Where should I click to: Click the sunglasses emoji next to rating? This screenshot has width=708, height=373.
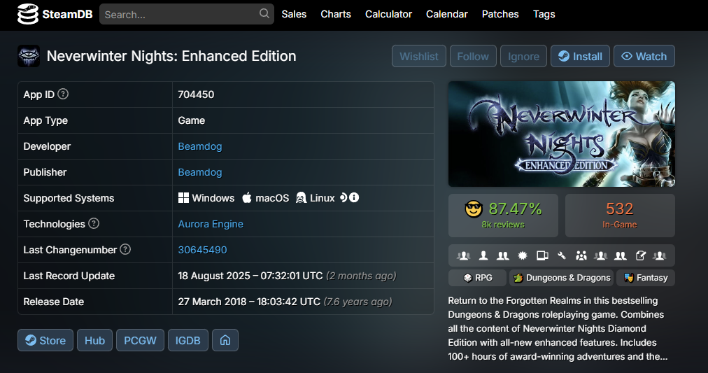[x=474, y=209]
